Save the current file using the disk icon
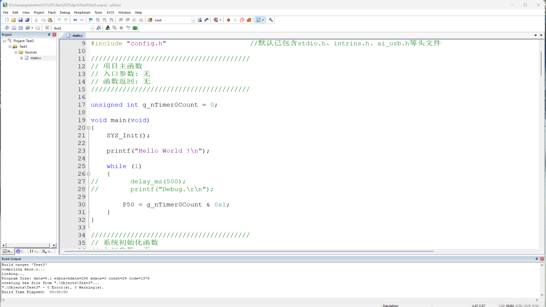 coord(21,20)
